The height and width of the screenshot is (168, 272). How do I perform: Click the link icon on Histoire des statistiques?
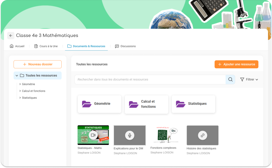pos(202,135)
